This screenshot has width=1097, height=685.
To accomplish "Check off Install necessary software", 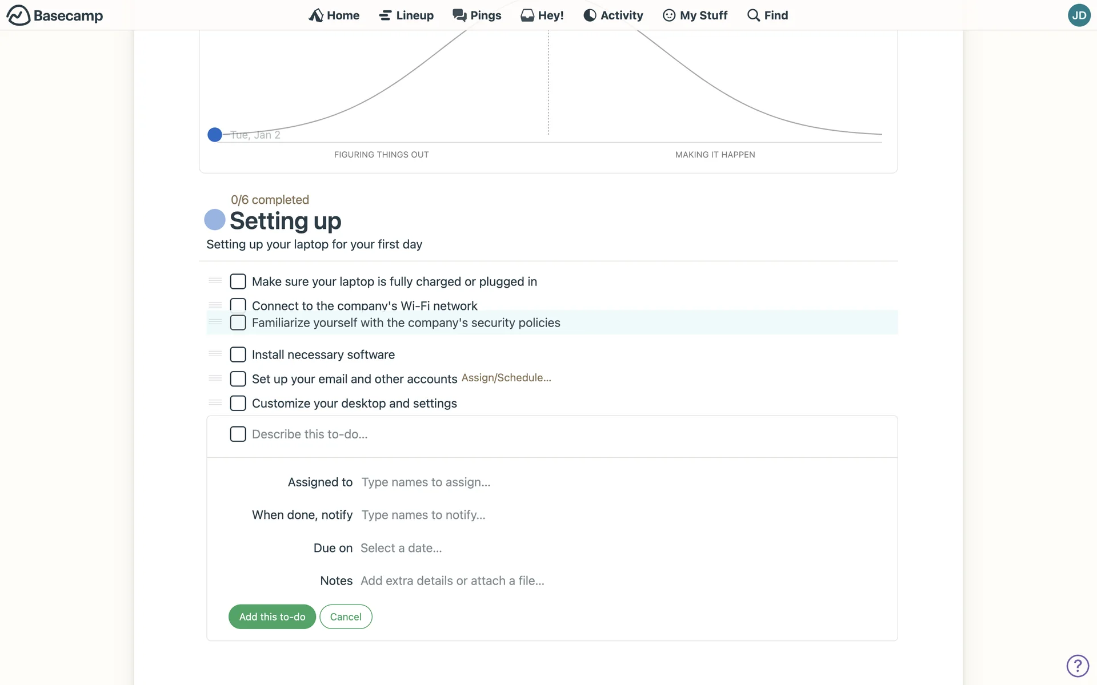I will coord(238,354).
